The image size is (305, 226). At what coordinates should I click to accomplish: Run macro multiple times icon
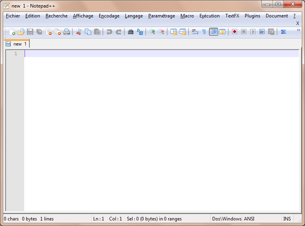click(x=262, y=32)
